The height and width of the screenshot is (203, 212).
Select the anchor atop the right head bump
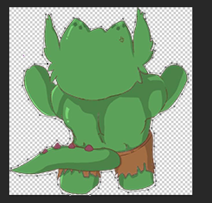point(123,19)
